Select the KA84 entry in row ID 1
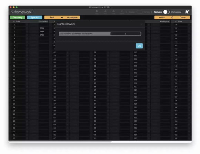 (42, 28)
